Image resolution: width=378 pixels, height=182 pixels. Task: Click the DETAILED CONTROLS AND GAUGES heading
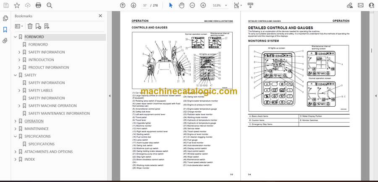click(x=281, y=28)
